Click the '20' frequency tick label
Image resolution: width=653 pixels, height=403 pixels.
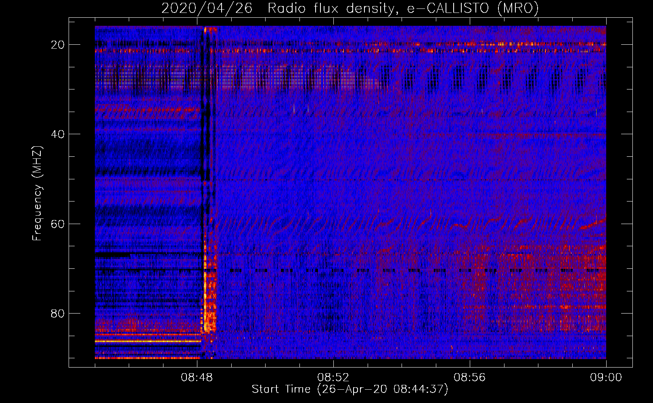tap(58, 45)
